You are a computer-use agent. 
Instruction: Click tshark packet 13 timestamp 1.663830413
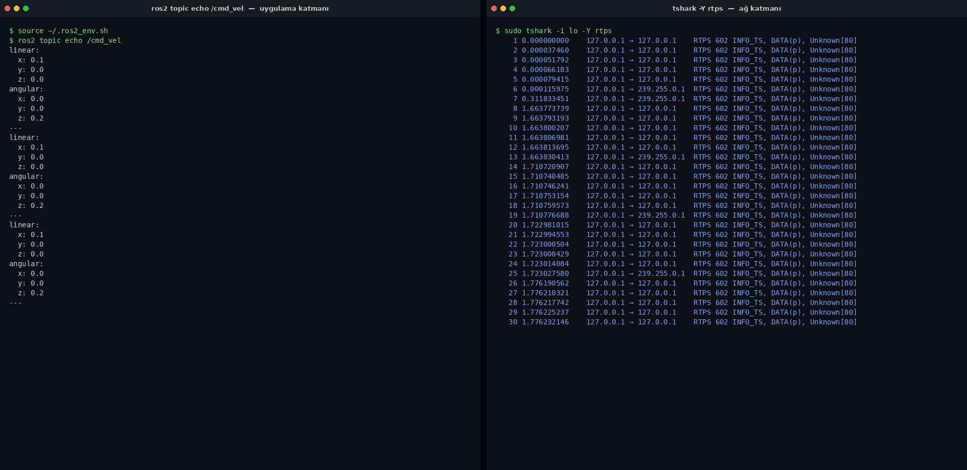click(x=545, y=157)
